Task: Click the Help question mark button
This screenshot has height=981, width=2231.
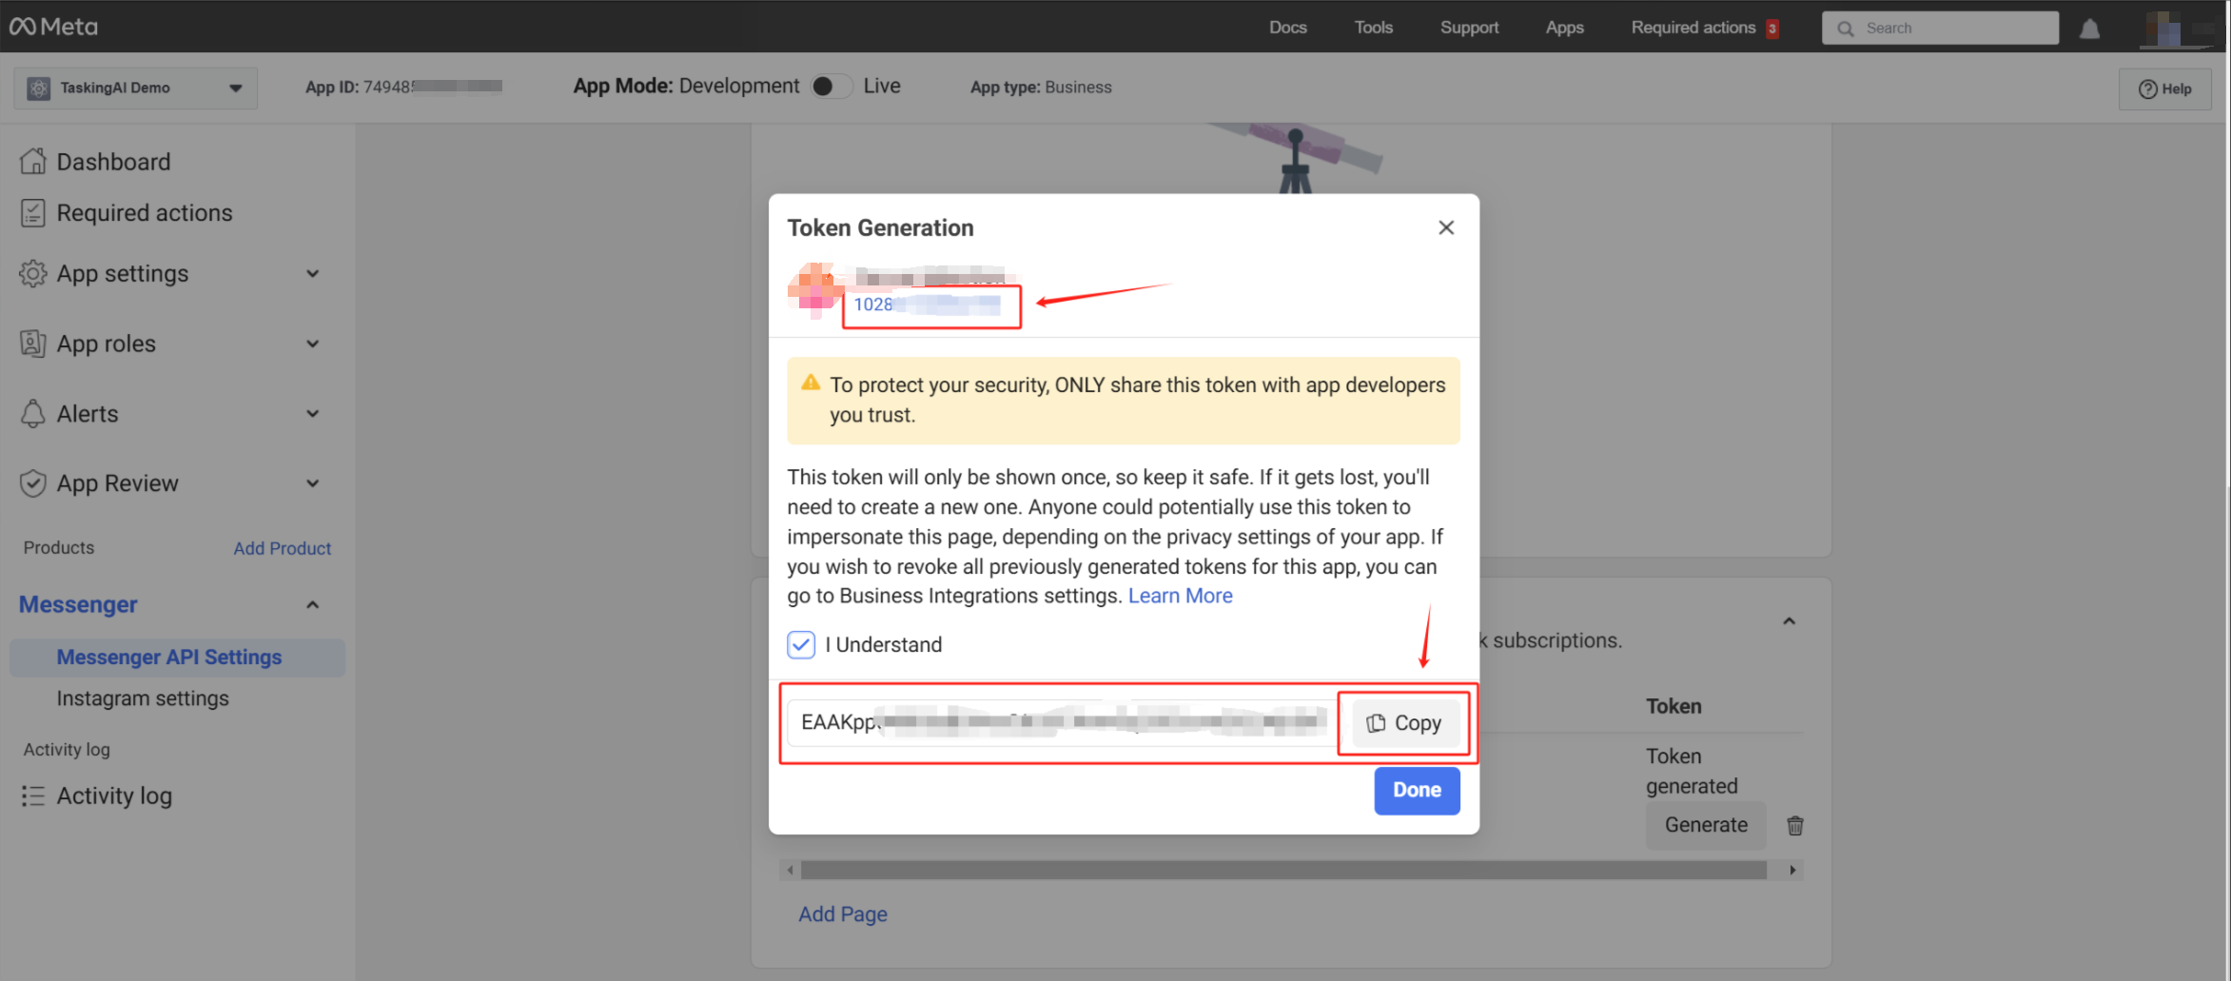Action: pos(2164,88)
